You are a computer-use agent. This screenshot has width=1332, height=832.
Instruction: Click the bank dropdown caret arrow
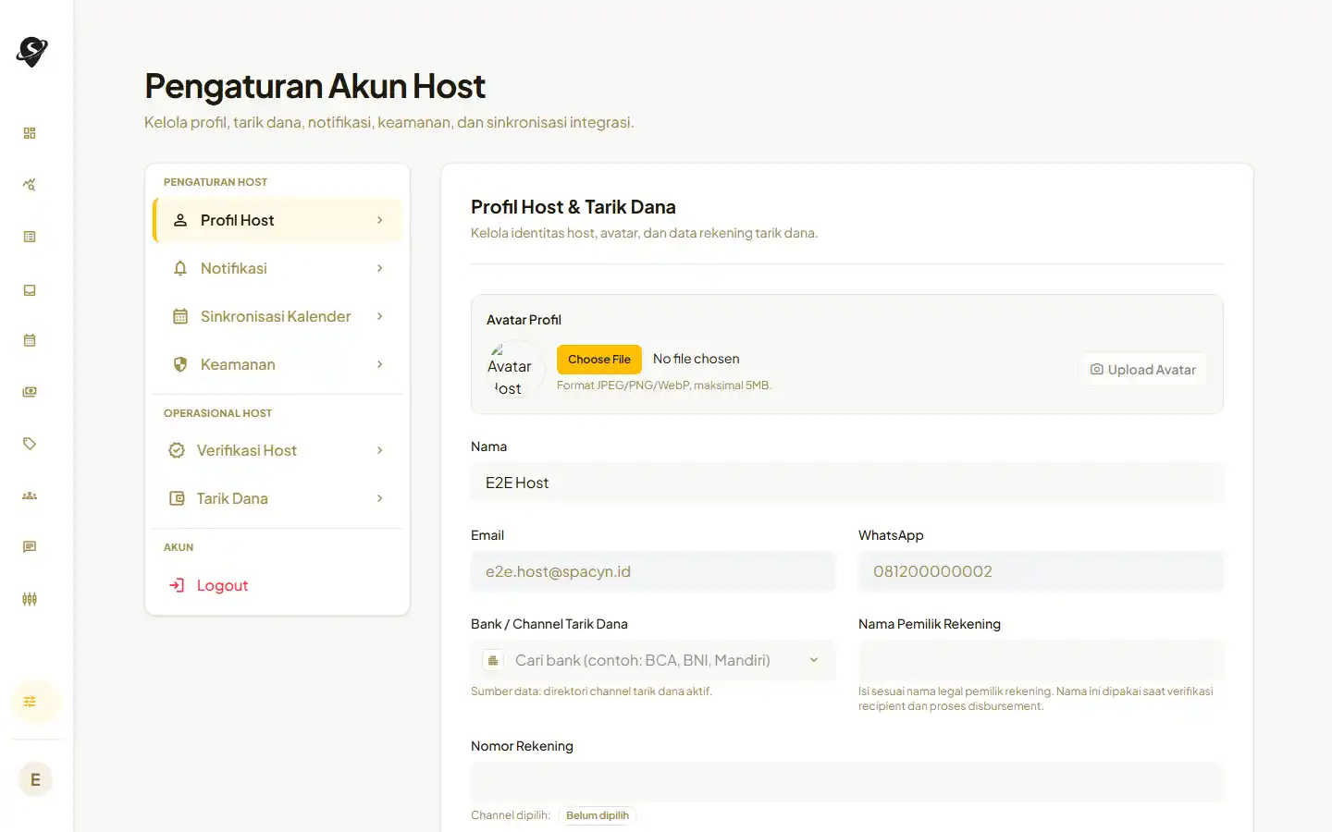click(814, 660)
